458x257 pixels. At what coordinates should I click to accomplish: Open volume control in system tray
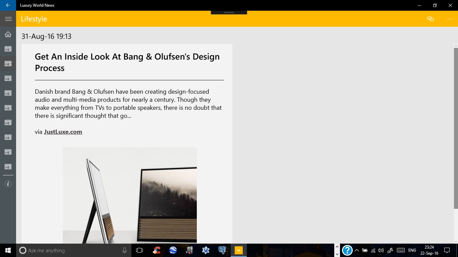pos(381,250)
